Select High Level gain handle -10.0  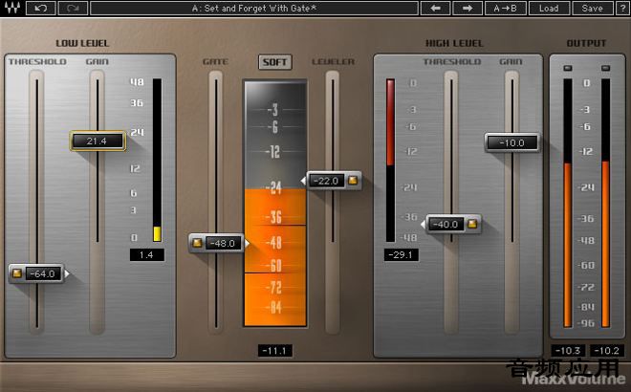click(x=511, y=142)
